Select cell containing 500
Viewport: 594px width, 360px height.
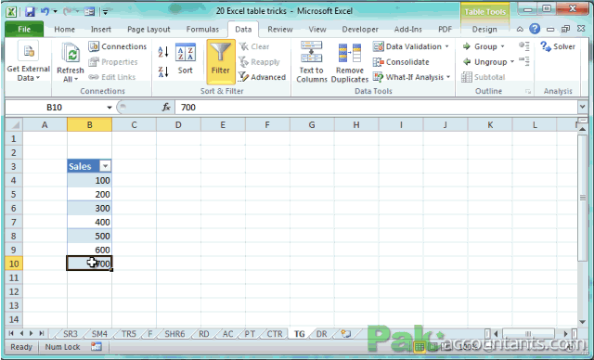[89, 236]
